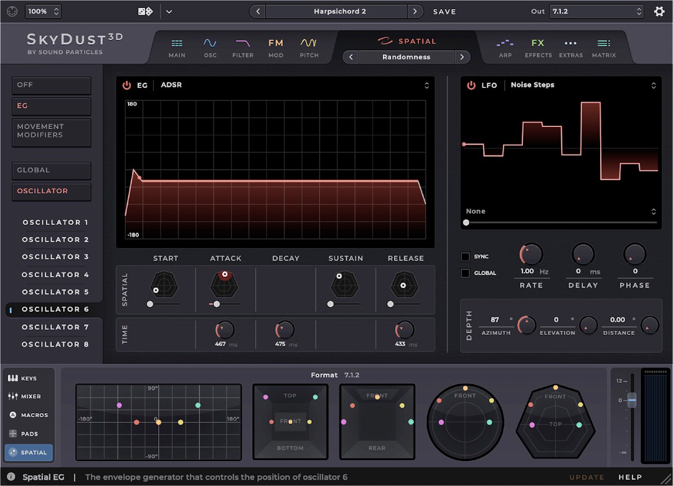Enable the LFO GLOBAL checkbox
Image resolution: width=673 pixels, height=486 pixels.
[x=465, y=273]
